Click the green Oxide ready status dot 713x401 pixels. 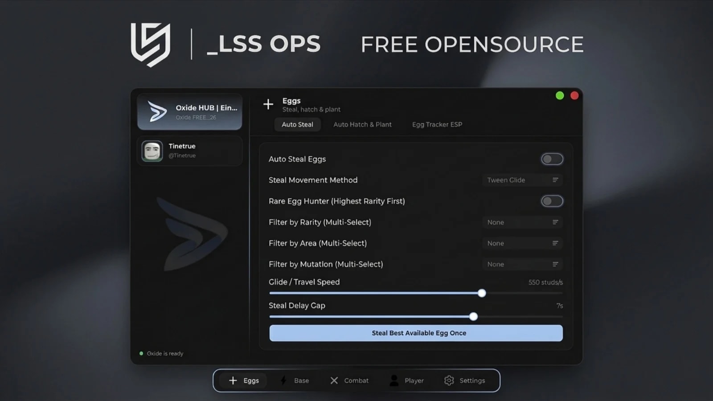point(141,353)
